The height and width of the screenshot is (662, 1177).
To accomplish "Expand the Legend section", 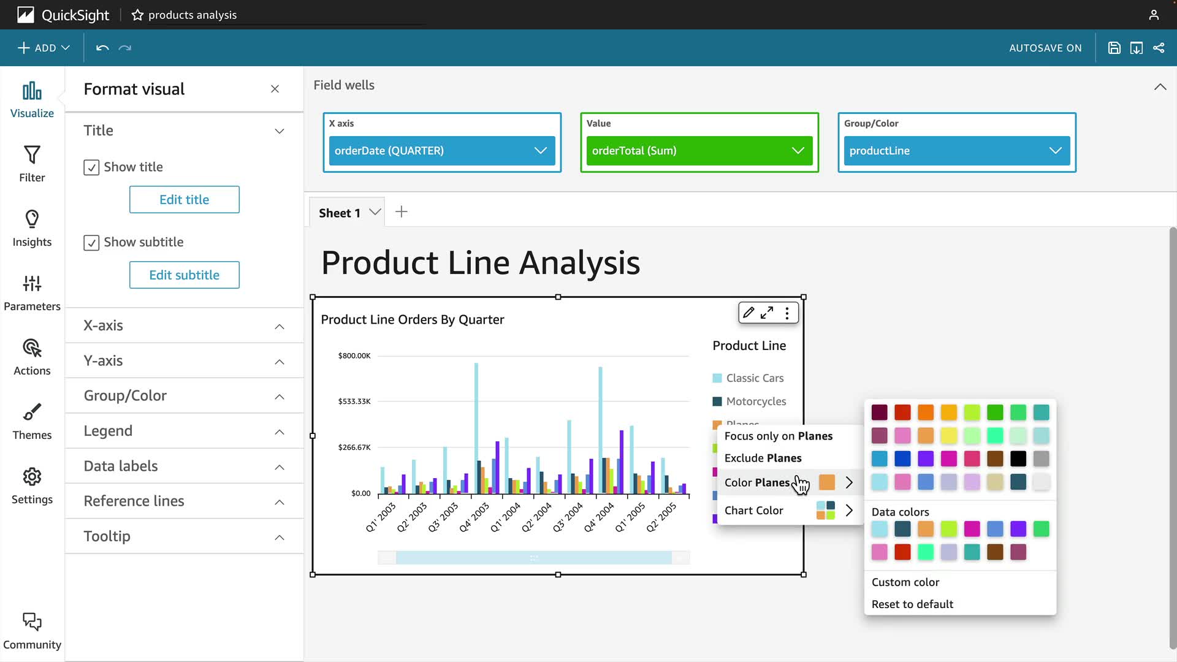I will coord(184,431).
